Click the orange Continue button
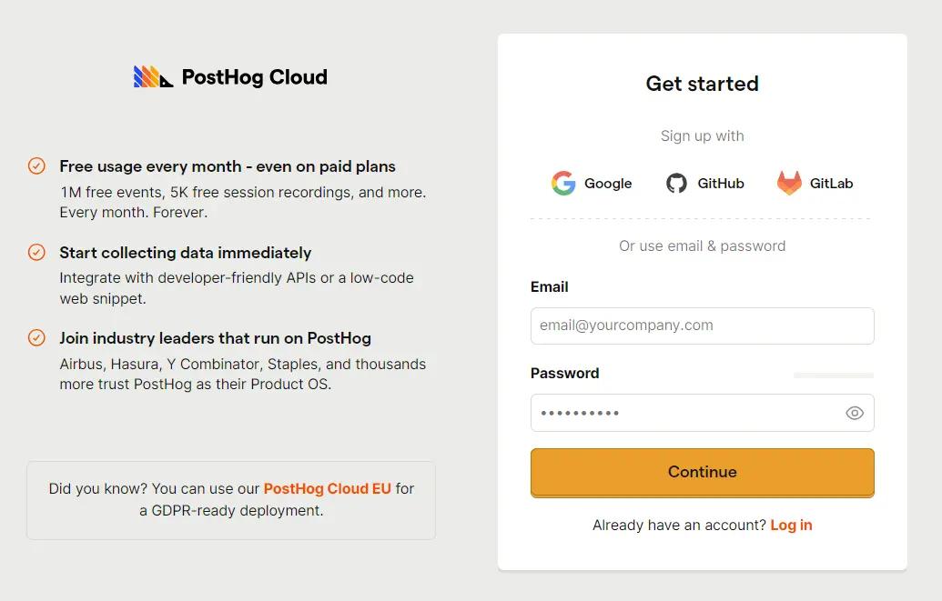This screenshot has height=601, width=942. pyautogui.click(x=703, y=473)
